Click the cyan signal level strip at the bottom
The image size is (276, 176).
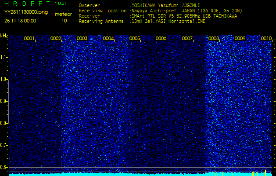coord(140,174)
